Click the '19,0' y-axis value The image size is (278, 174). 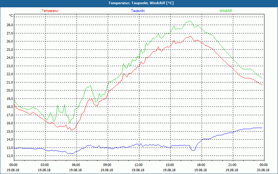(10, 98)
